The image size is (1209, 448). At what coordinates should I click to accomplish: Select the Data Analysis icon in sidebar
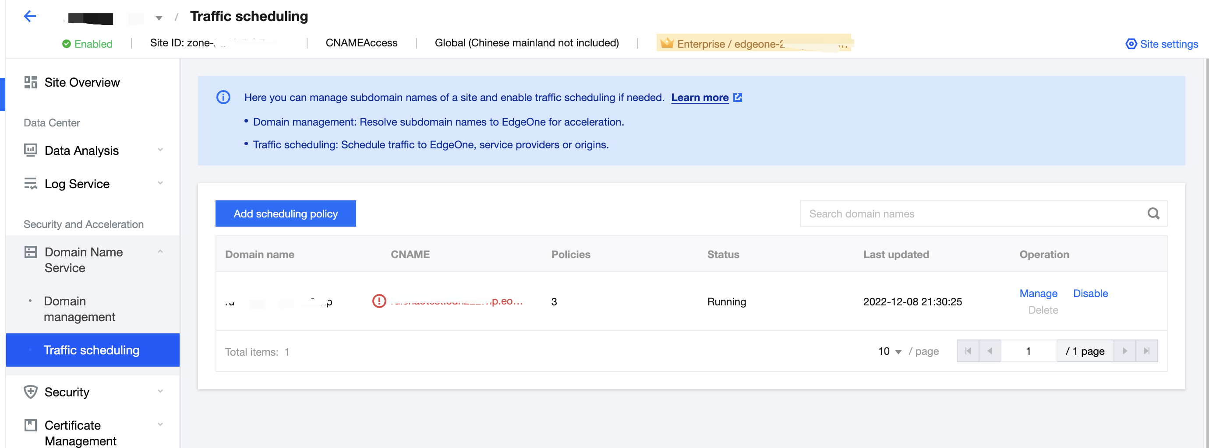(30, 150)
